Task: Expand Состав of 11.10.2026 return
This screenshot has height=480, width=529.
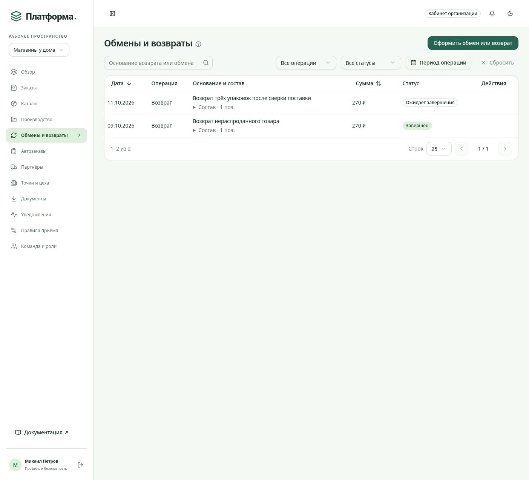Action: [214, 107]
